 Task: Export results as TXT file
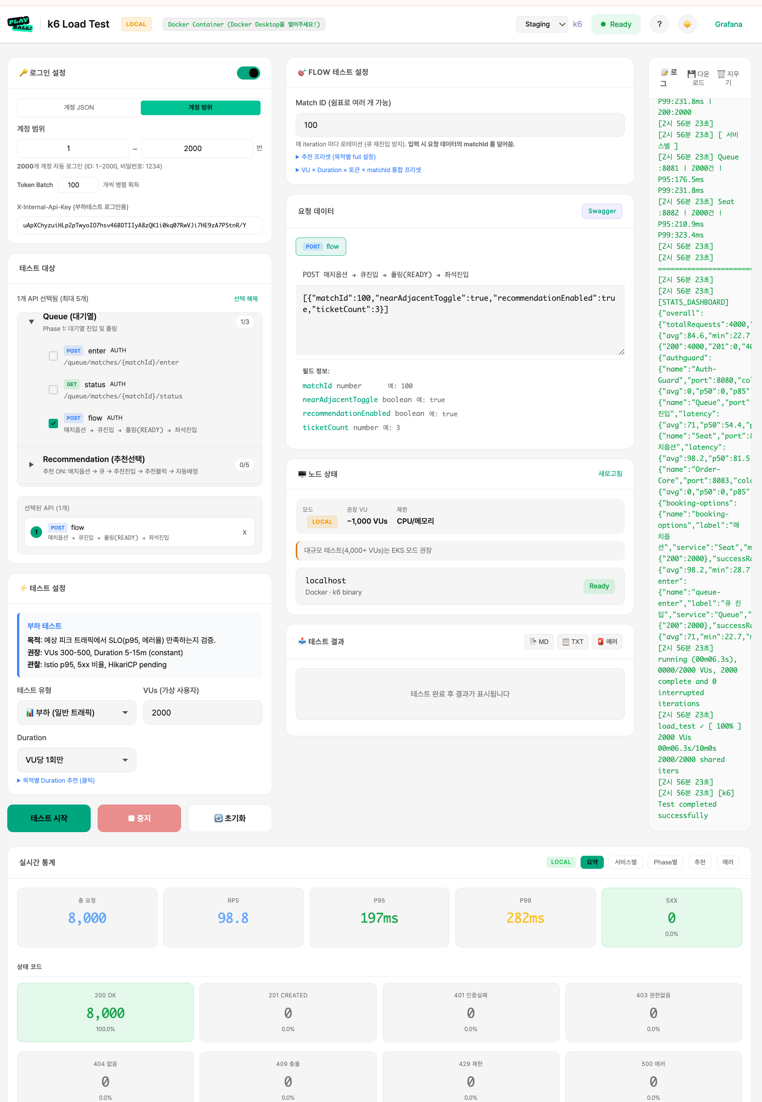pyautogui.click(x=573, y=642)
